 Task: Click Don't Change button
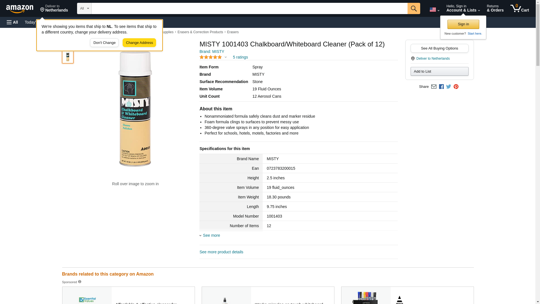click(104, 43)
